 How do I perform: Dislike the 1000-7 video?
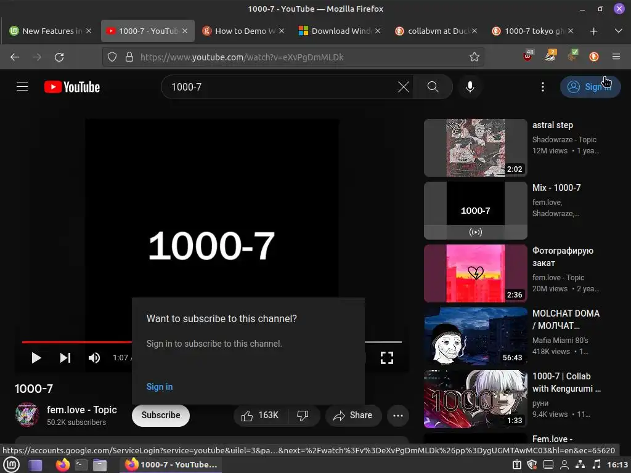coord(303,415)
